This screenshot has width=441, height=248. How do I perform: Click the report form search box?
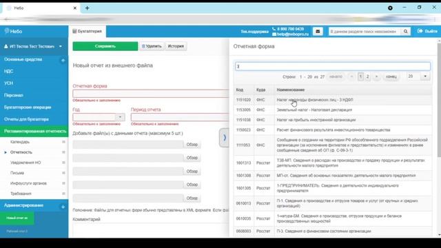click(x=333, y=66)
